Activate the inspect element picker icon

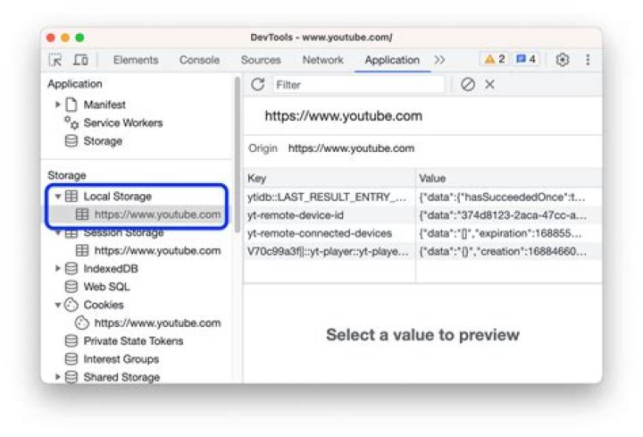click(55, 60)
